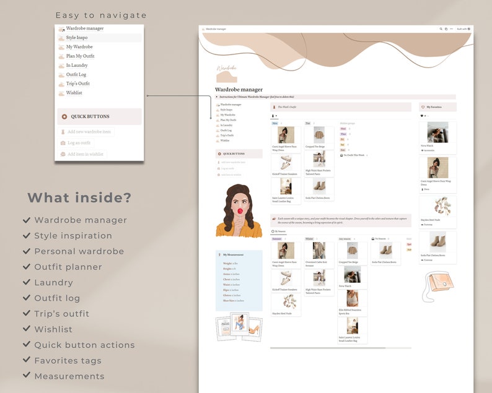Open Cropped Tee Beige card in Tue column
This screenshot has width=492, height=393.
click(319, 138)
